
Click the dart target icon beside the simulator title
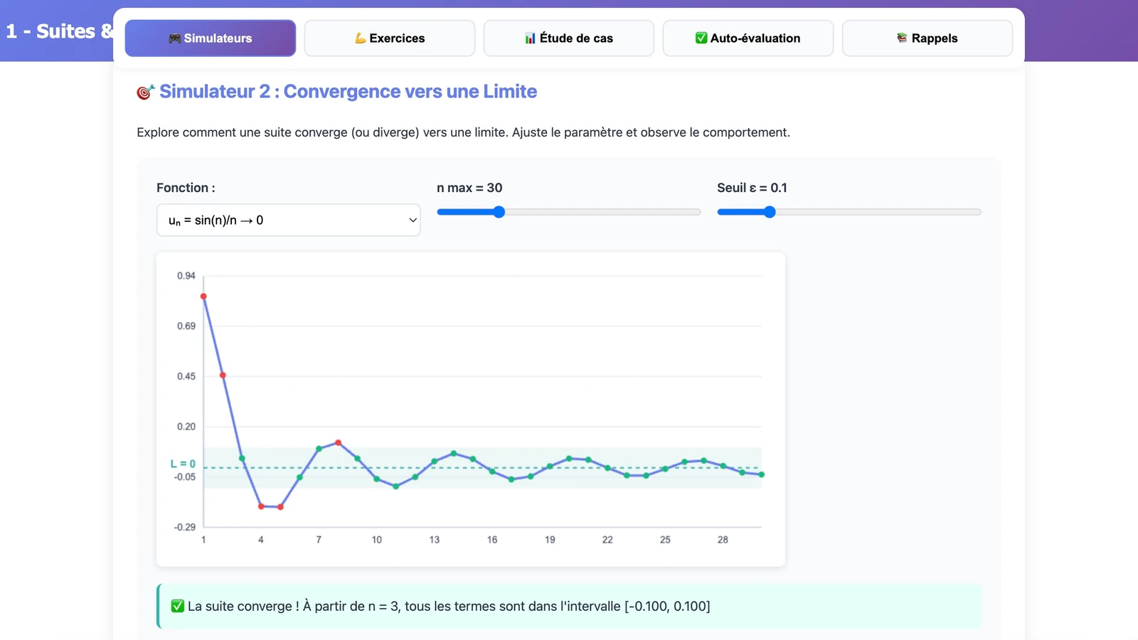click(x=144, y=91)
